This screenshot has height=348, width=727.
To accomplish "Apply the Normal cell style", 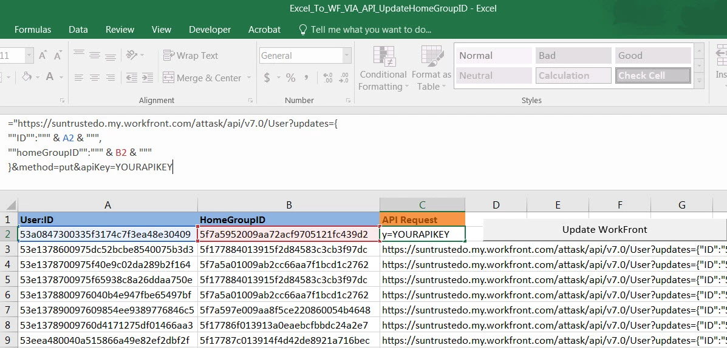I will point(494,56).
